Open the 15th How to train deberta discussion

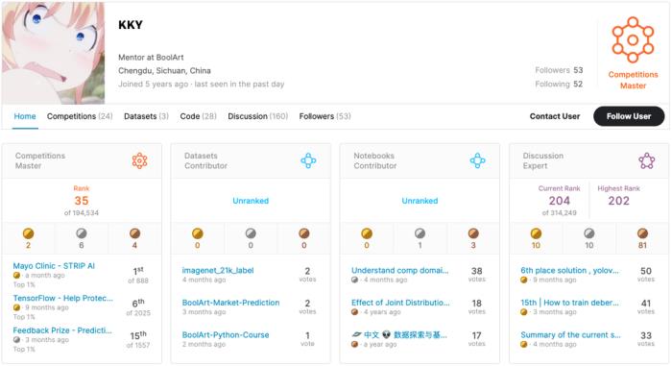pos(569,303)
